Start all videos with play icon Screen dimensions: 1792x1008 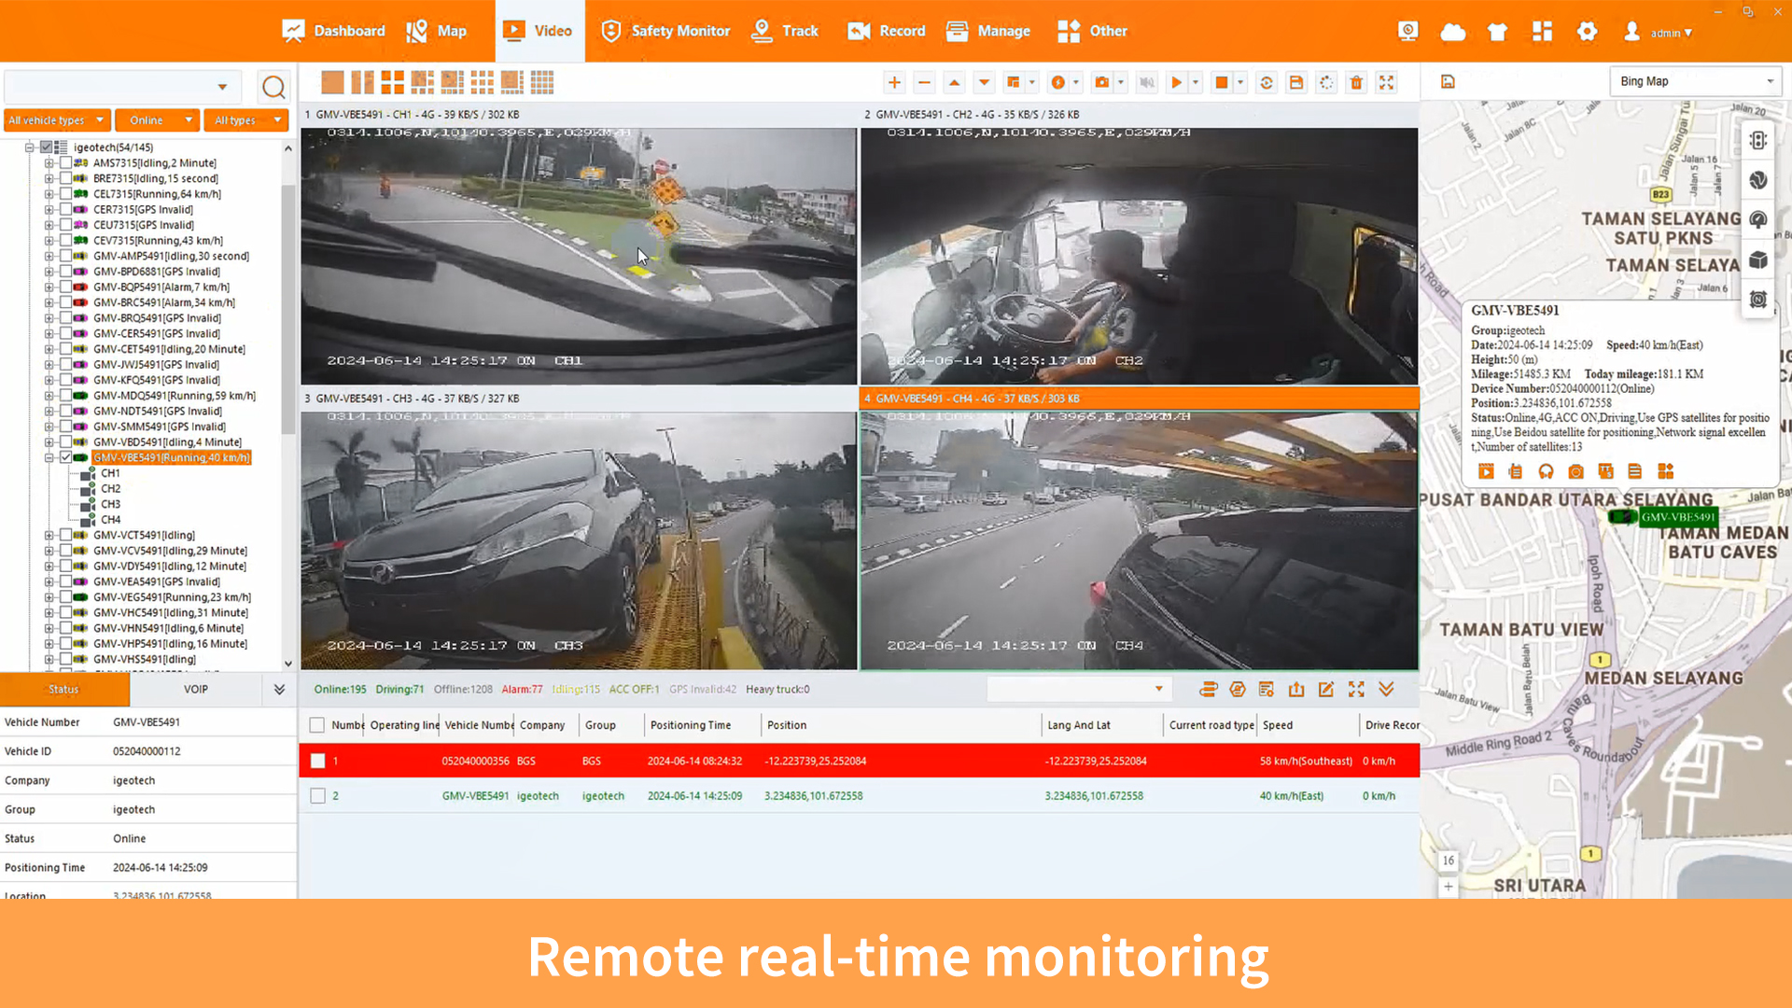click(1176, 82)
